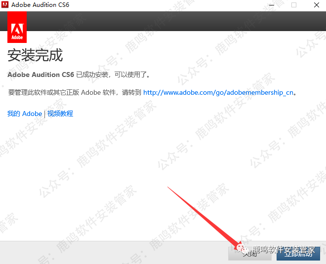
Task: Minimize the Adobe Audition CS6 installer window
Action: pos(272,5)
